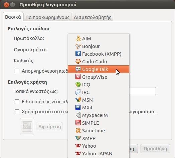Click the XMPP logo icon

click(x=78, y=138)
